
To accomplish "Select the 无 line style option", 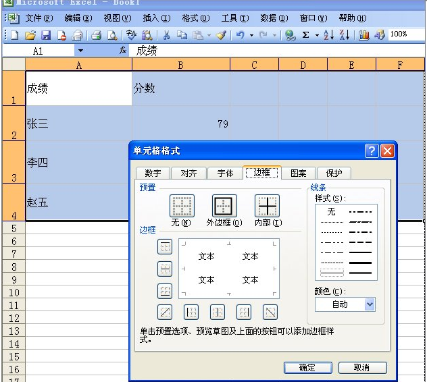I will pos(331,211).
